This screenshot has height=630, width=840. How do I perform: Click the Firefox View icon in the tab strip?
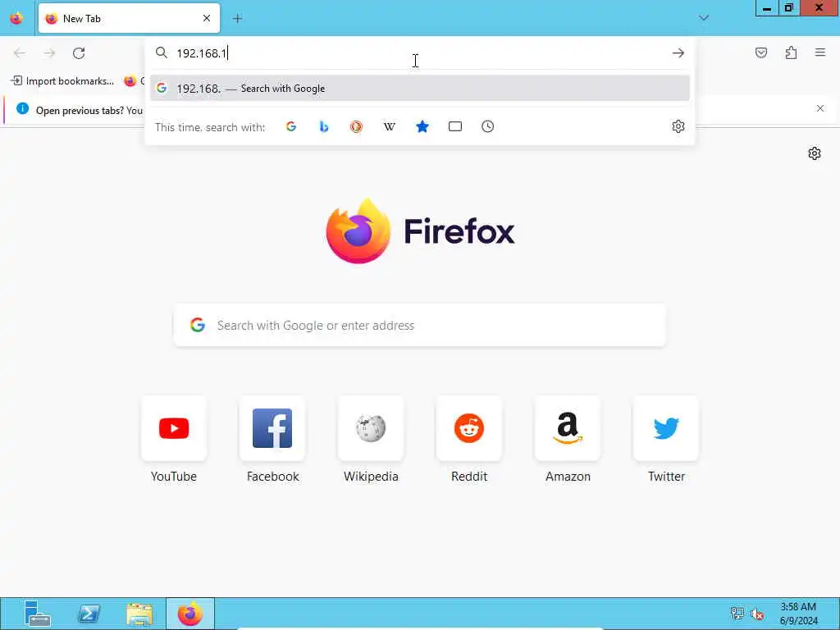pos(16,18)
